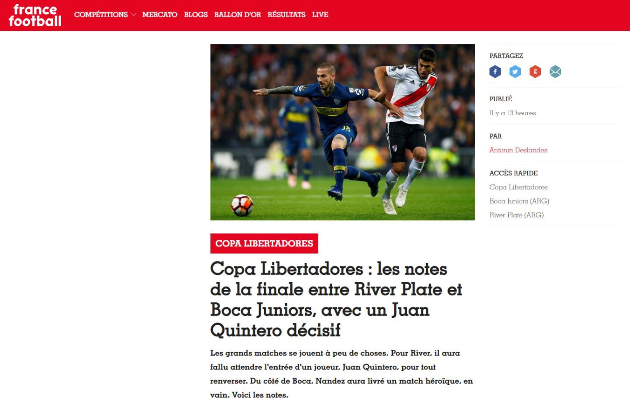
Task: Go to the Blogs section
Action: click(x=196, y=15)
